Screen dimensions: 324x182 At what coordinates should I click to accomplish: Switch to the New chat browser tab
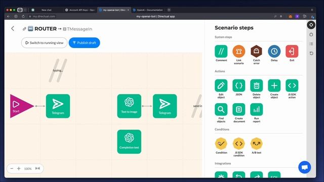[46, 10]
